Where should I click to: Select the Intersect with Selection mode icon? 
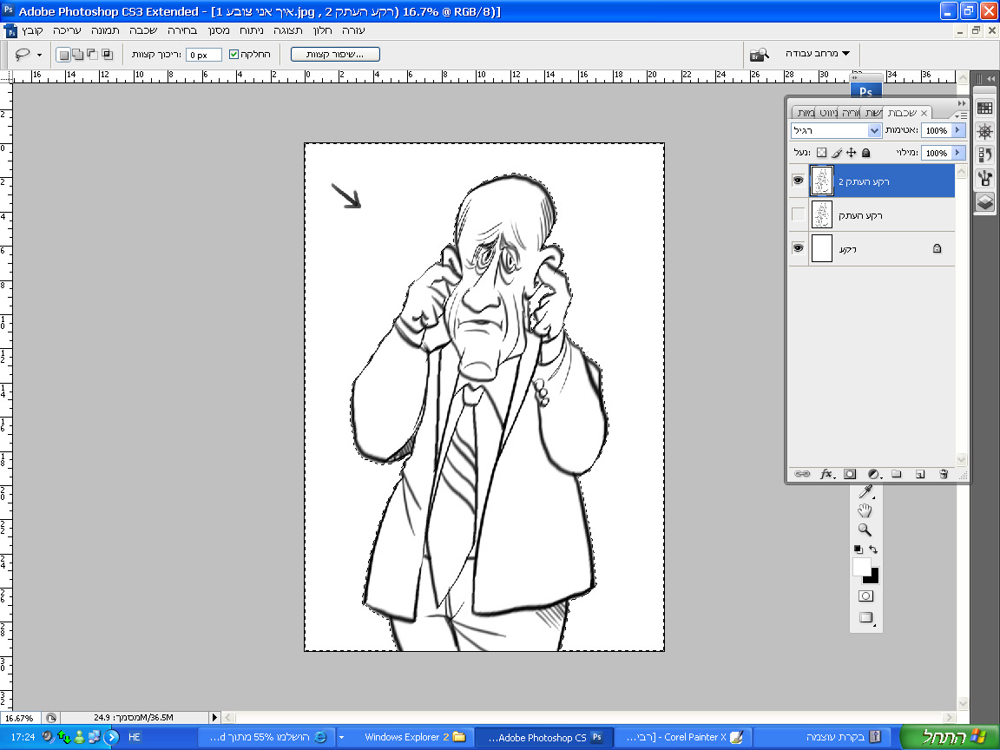click(x=107, y=55)
